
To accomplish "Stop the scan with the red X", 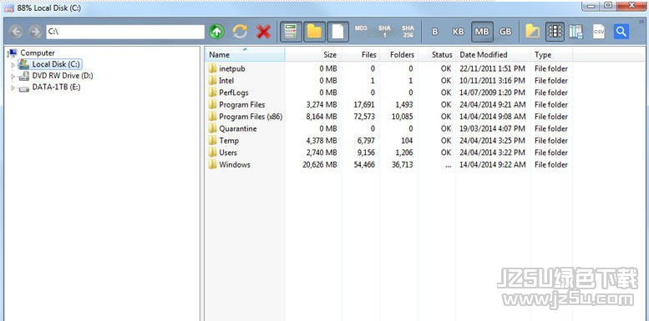I will tap(264, 32).
